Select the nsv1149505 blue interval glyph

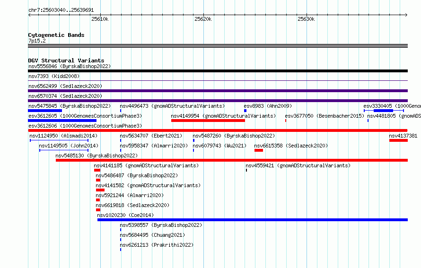click(x=64, y=150)
